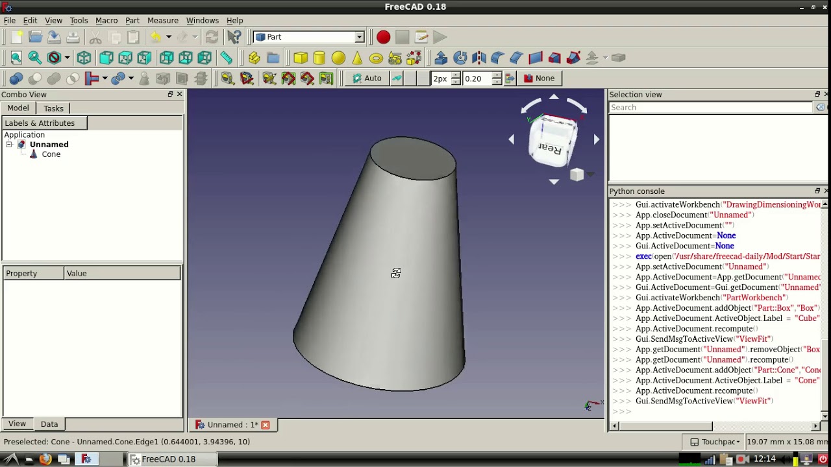The width and height of the screenshot is (831, 467).
Task: Increase the 0.20 font size stepper
Action: (x=497, y=75)
